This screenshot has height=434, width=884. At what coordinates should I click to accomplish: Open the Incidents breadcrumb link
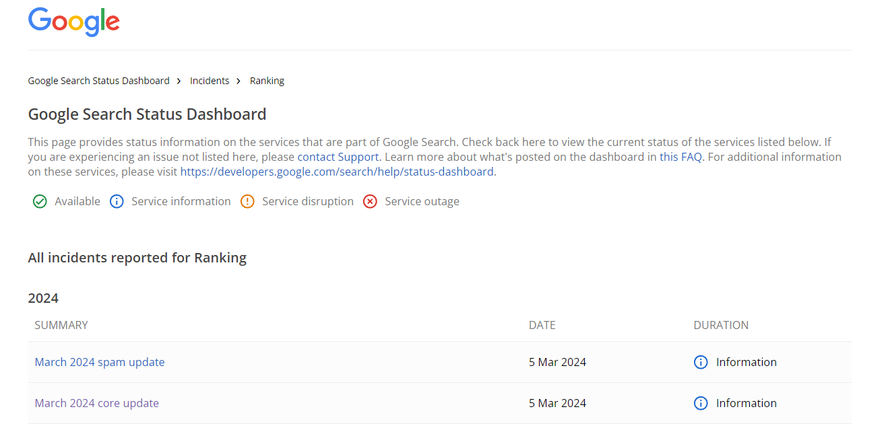210,81
